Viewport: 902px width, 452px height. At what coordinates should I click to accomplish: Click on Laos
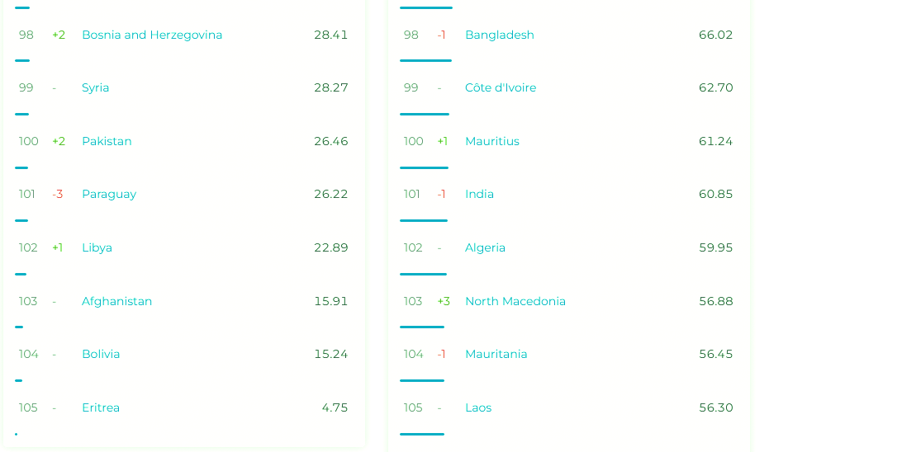[x=478, y=407]
